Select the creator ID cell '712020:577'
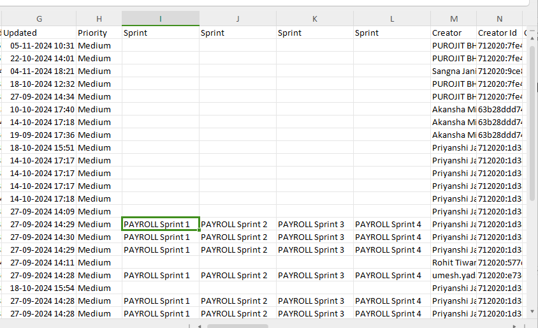The width and height of the screenshot is (538, 328). [499, 263]
